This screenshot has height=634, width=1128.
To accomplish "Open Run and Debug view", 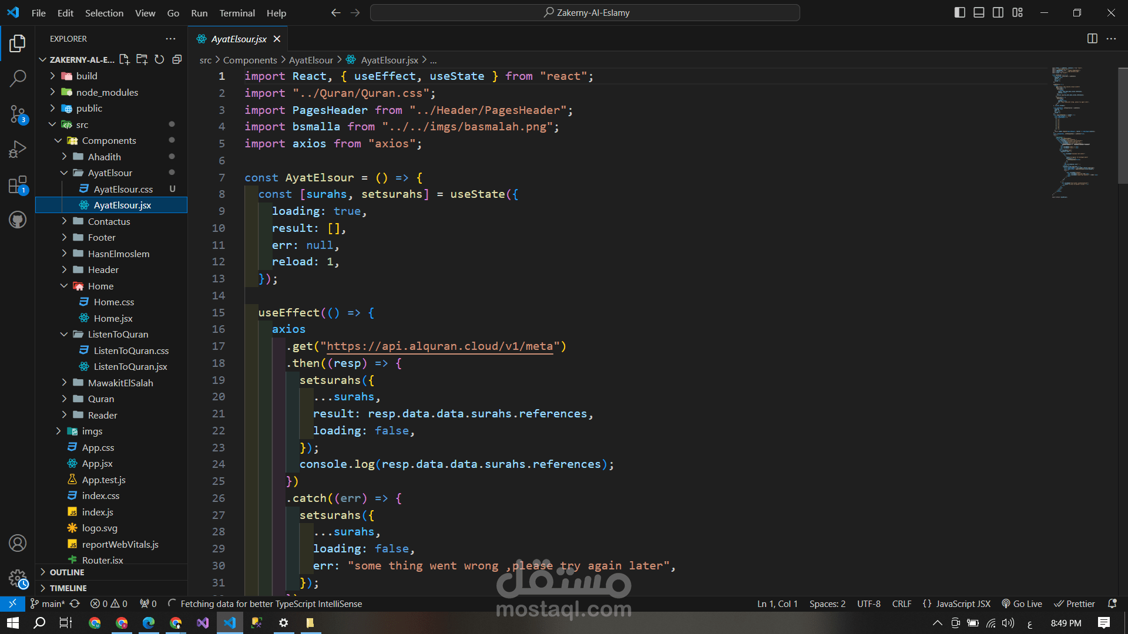I will pyautogui.click(x=18, y=149).
